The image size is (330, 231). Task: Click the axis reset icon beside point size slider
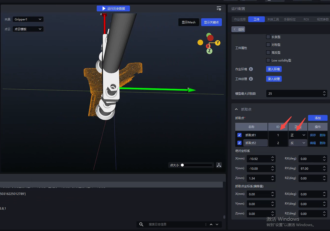pos(219,165)
